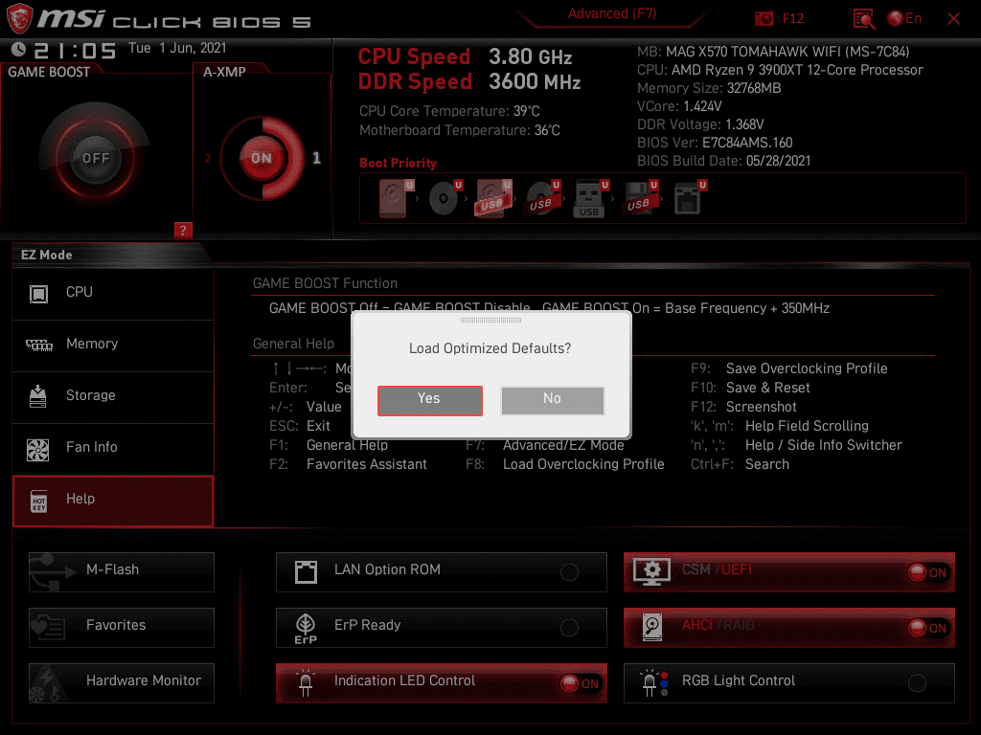Open the Favorites menu
Screen dimensions: 981x735
122,628
